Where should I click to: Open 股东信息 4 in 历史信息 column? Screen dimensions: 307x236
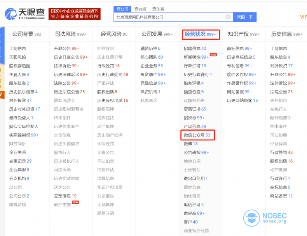[x=280, y=57]
